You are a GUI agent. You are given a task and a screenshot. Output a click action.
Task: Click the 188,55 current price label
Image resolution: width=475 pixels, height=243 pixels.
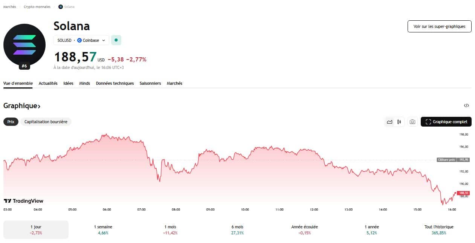point(464,193)
